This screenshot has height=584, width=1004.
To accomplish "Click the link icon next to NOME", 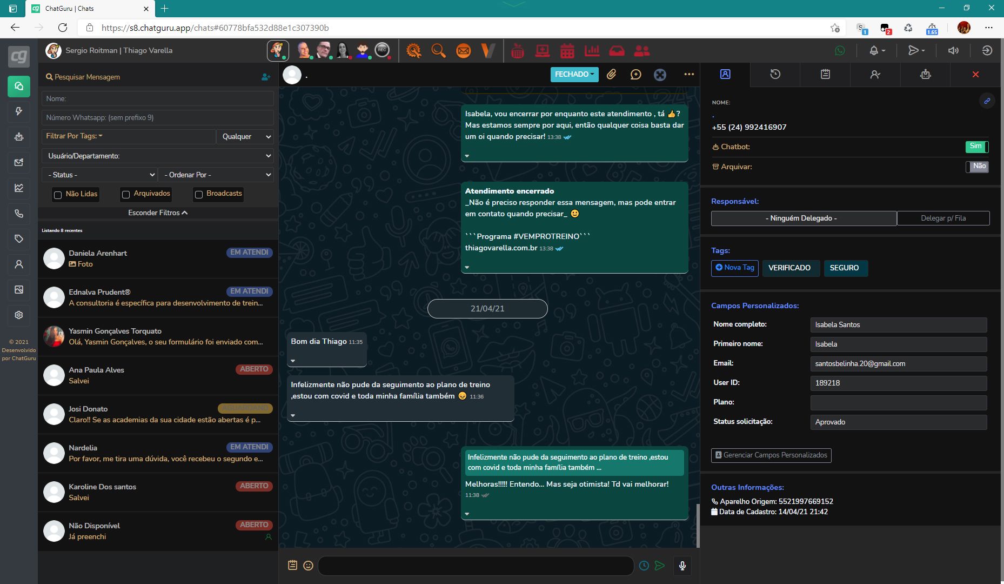I will (x=987, y=101).
